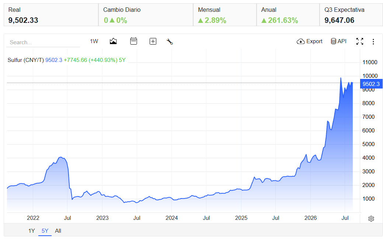Image resolution: width=383 pixels, height=239 pixels.
Task: Open the chart type icon
Action: tap(113, 41)
